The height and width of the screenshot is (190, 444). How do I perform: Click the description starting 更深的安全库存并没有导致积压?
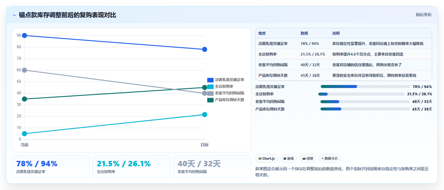point(374,76)
